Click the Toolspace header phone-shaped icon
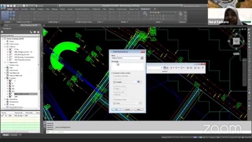252x142 pixels. pyautogui.click(x=31, y=32)
